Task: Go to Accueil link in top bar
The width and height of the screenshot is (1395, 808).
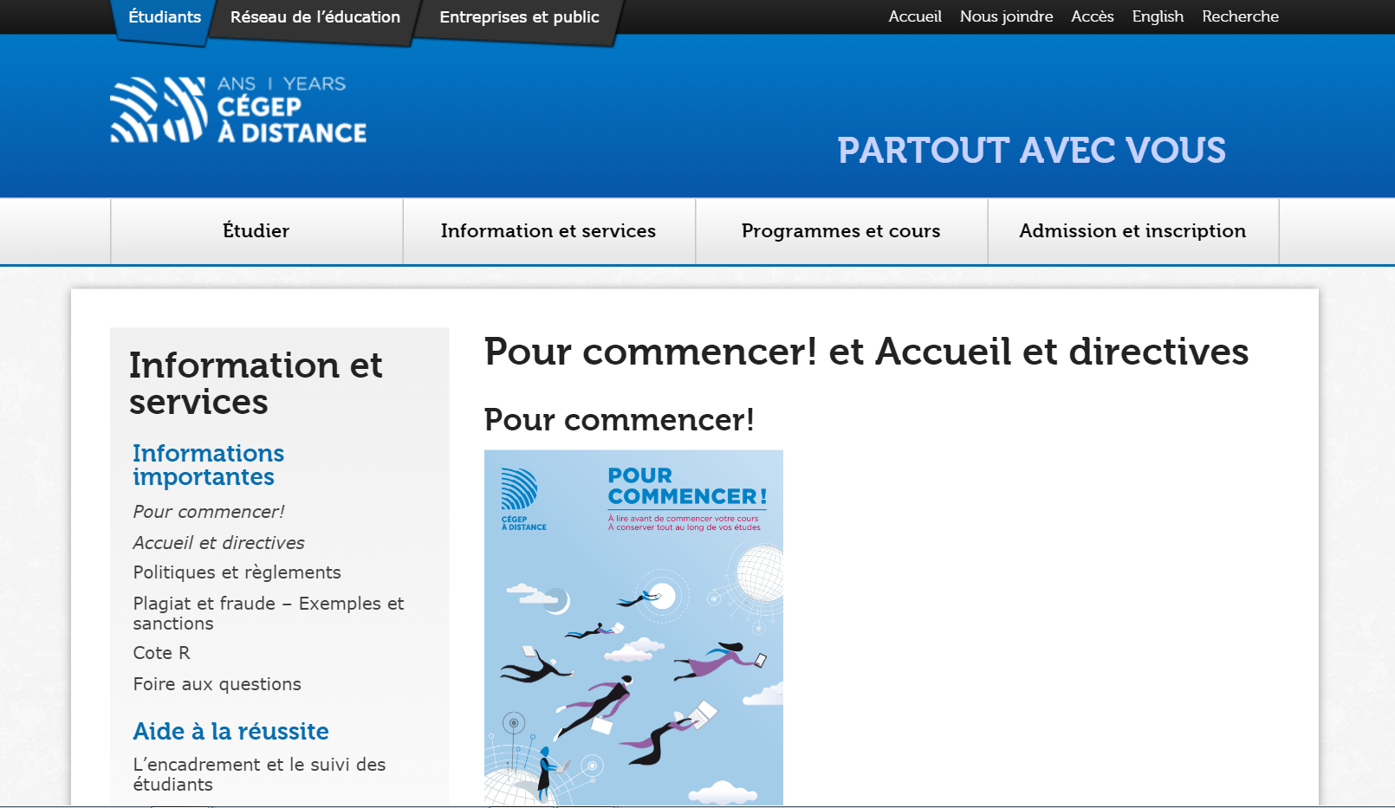Action: pyautogui.click(x=915, y=16)
